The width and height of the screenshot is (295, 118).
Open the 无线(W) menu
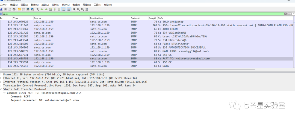87,5
